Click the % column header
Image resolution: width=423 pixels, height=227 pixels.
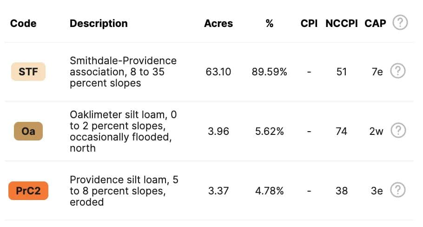click(x=269, y=23)
